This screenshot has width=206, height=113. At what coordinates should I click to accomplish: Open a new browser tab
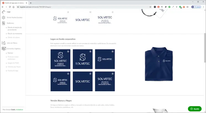[31, 2]
